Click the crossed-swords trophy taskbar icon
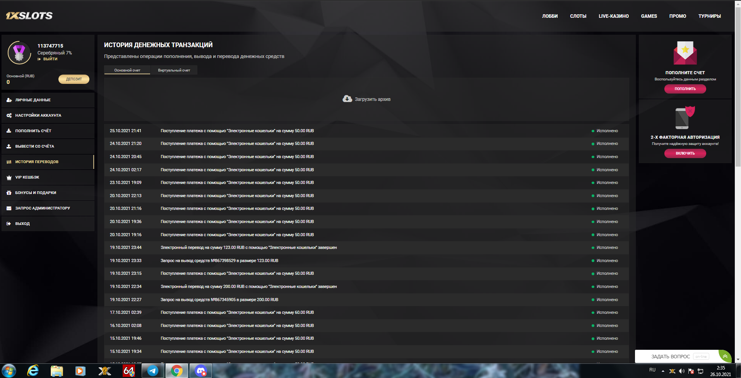The image size is (741, 378). click(x=104, y=371)
